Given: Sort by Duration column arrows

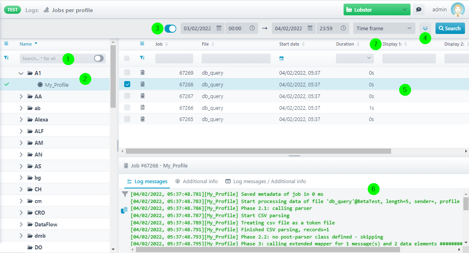Looking at the screenshot, I should pos(358,44).
